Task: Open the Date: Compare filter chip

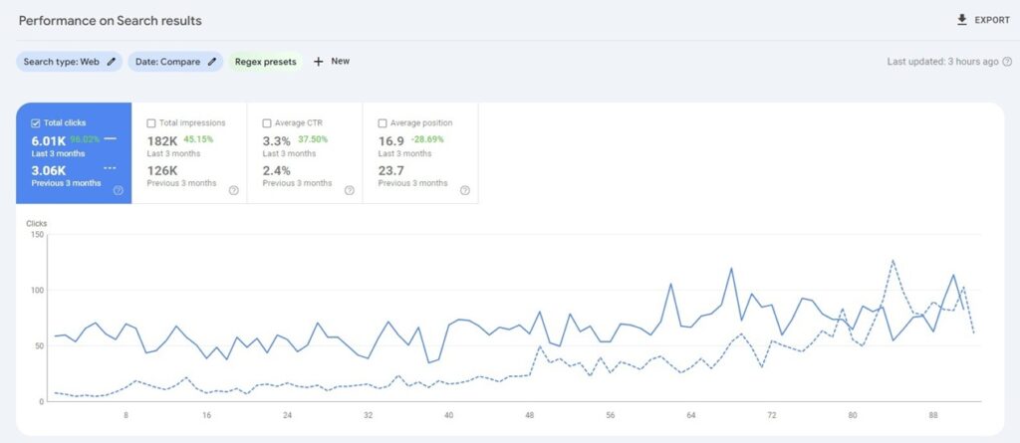Action: pyautogui.click(x=175, y=62)
